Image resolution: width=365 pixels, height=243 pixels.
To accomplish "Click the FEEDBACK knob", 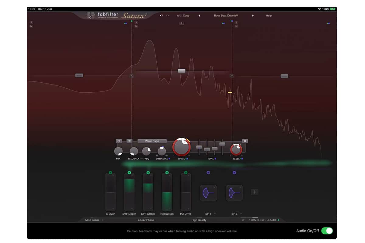I will 134,151.
